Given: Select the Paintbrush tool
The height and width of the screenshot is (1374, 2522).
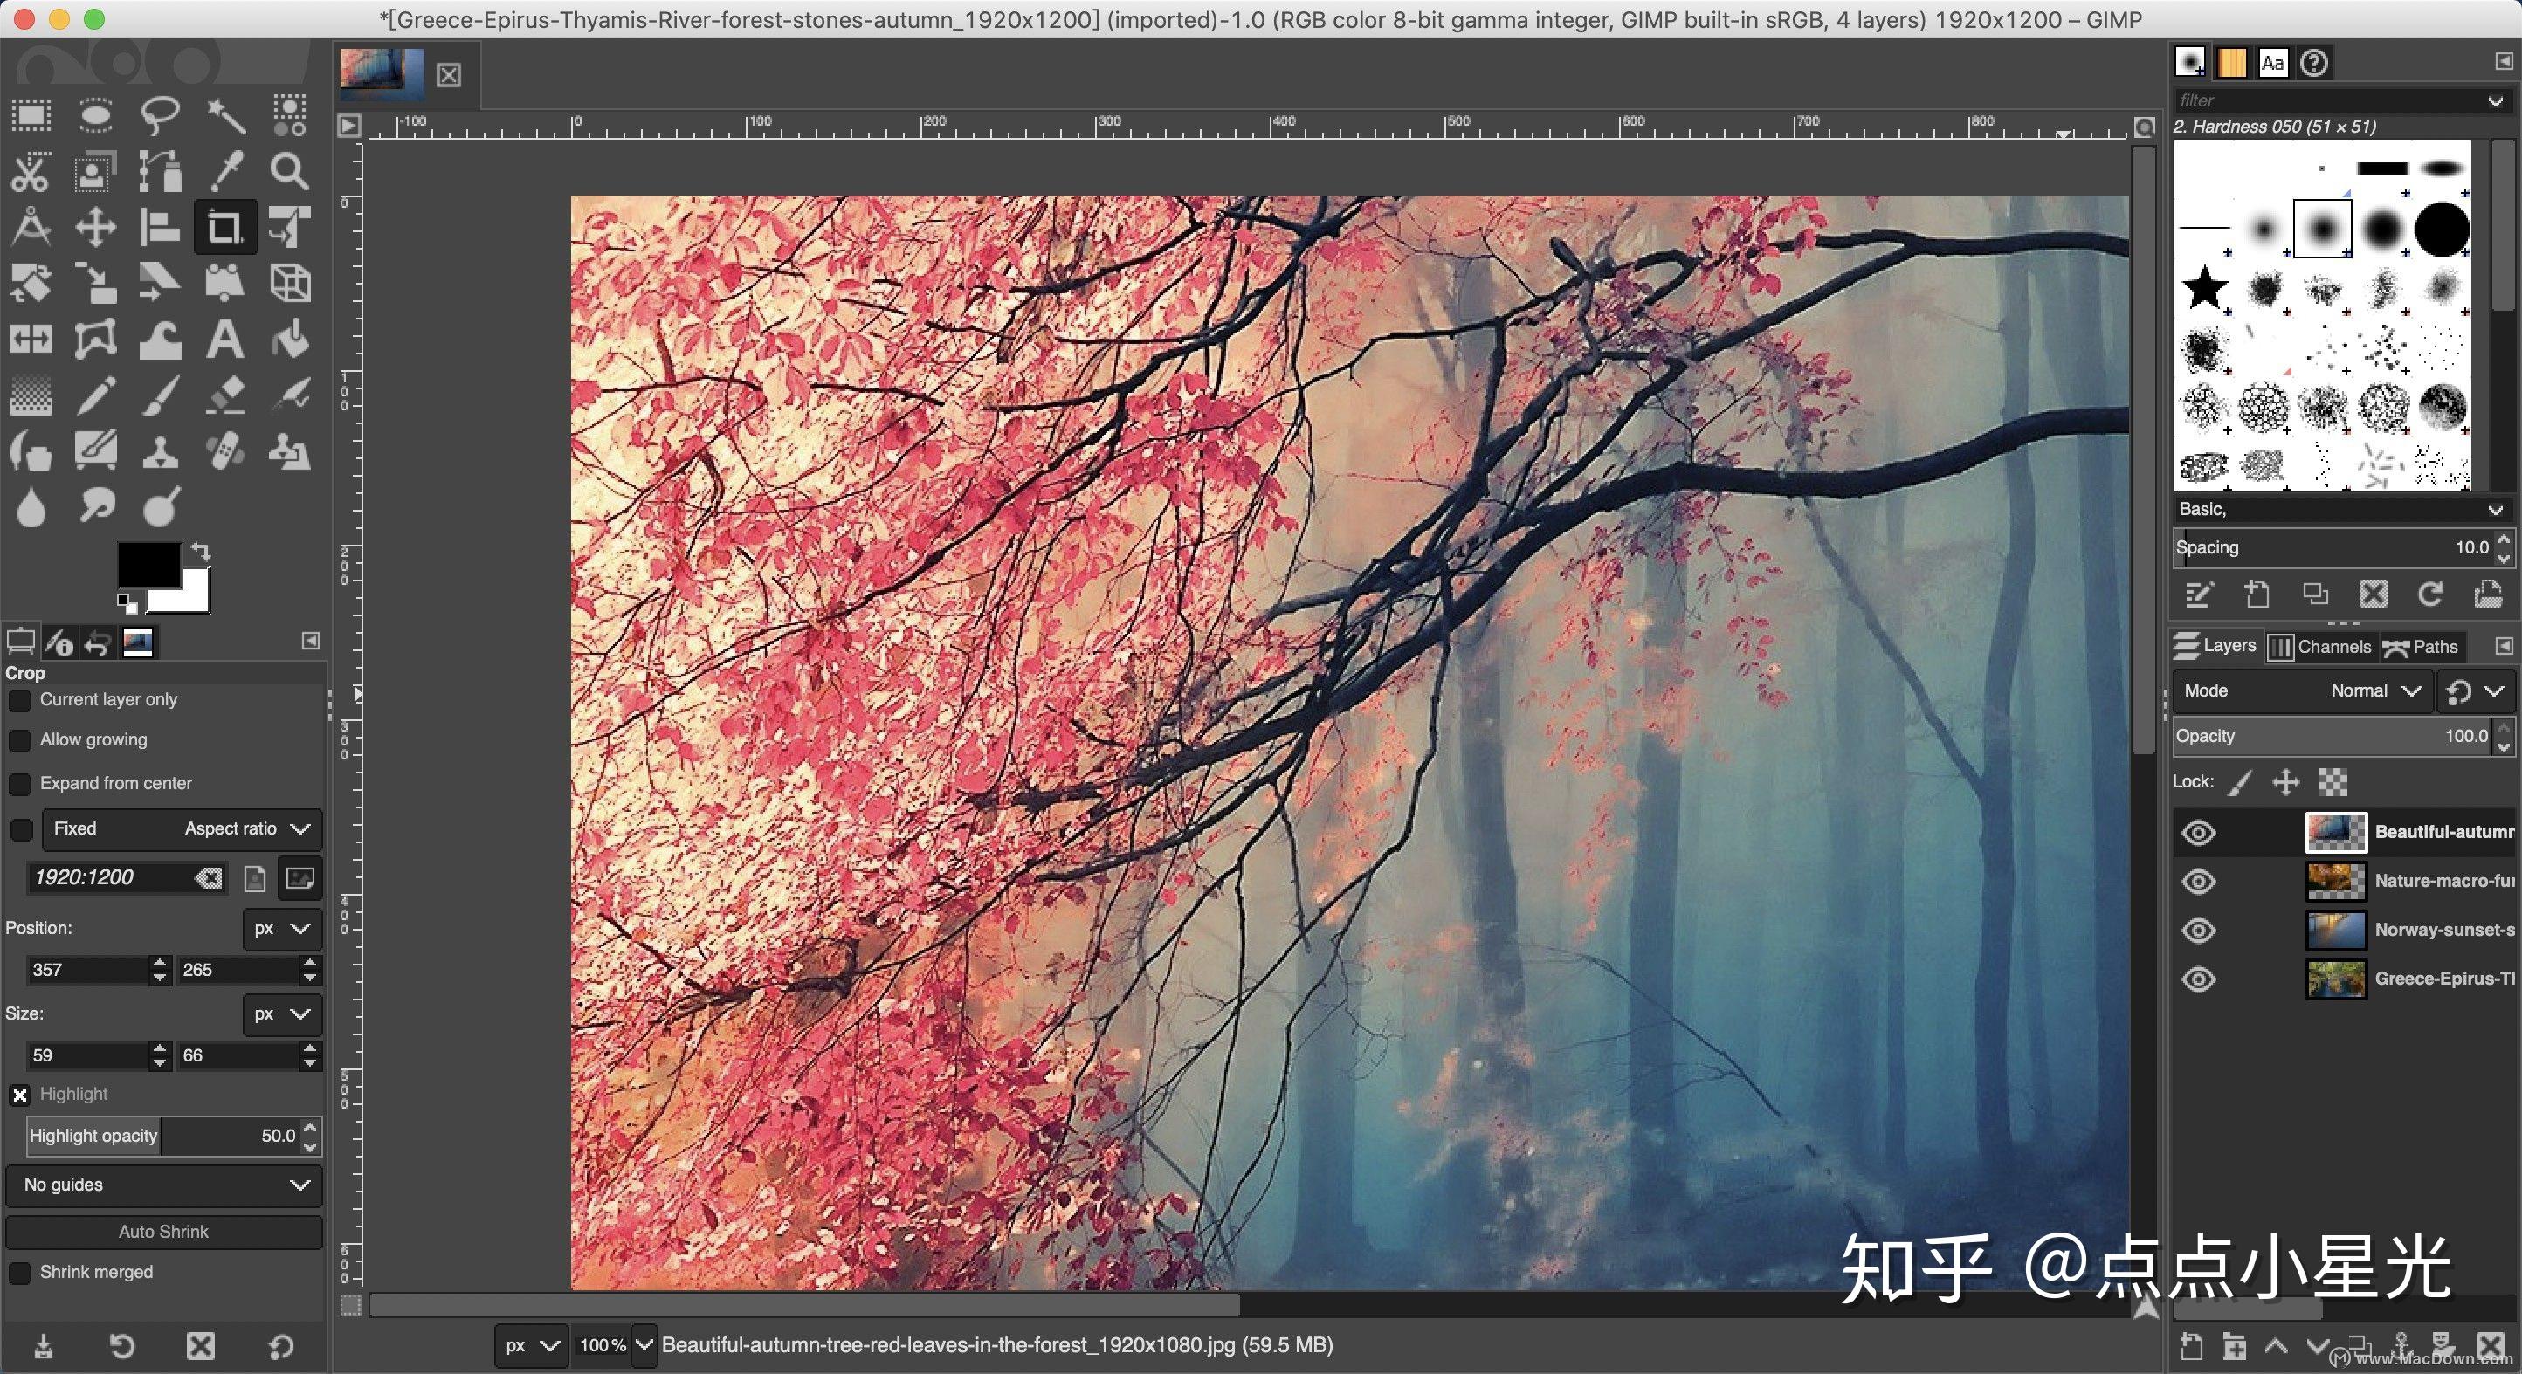Looking at the screenshot, I should coord(160,395).
